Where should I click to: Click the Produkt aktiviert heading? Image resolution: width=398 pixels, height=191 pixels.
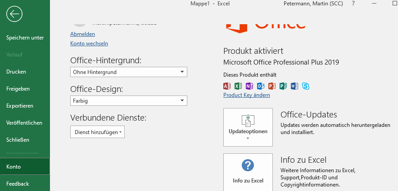point(253,51)
